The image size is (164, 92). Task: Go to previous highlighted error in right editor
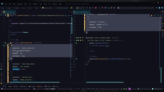[158, 16]
